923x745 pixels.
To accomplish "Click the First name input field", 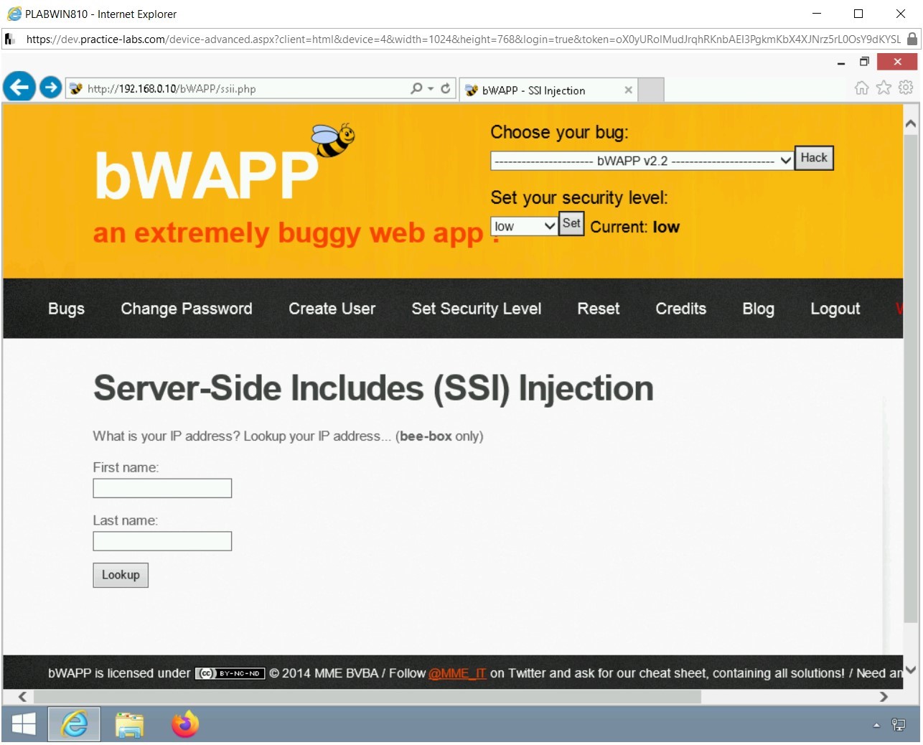I will (161, 487).
